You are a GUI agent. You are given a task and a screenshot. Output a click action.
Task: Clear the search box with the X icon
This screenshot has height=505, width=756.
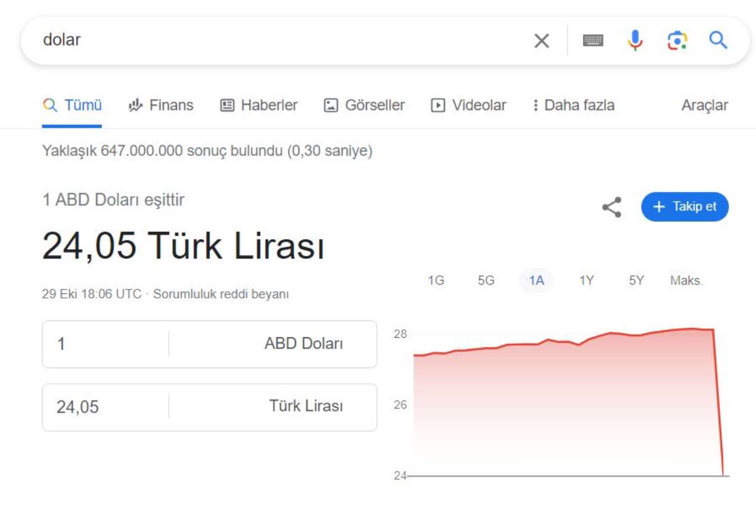541,40
